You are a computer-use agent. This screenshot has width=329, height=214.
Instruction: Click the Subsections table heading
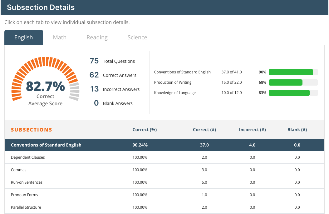[32, 130]
